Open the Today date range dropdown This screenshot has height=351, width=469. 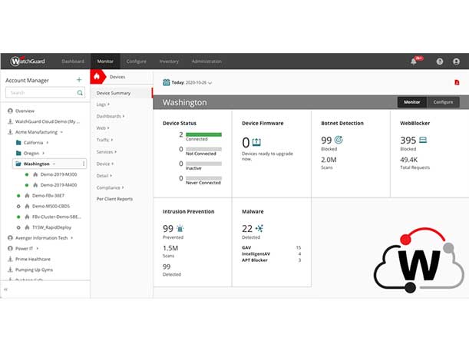point(188,82)
